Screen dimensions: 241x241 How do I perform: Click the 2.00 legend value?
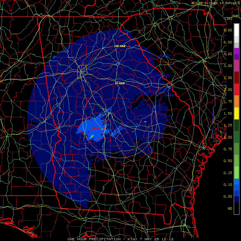pos(228,90)
